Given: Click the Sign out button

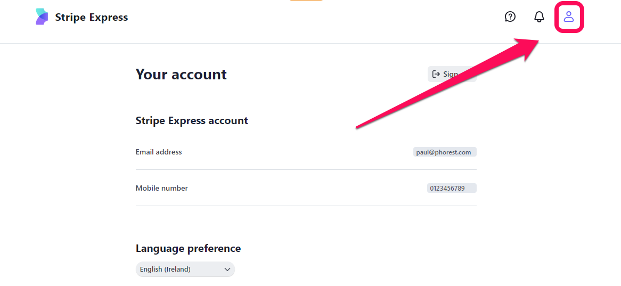Looking at the screenshot, I should point(452,74).
